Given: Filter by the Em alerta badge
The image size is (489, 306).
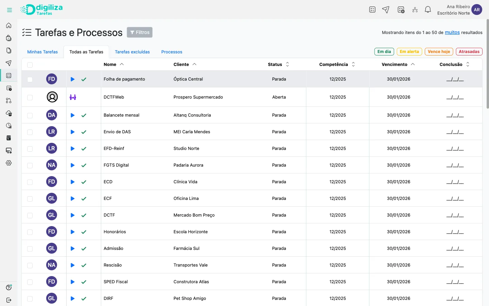Looking at the screenshot, I should tap(409, 52).
